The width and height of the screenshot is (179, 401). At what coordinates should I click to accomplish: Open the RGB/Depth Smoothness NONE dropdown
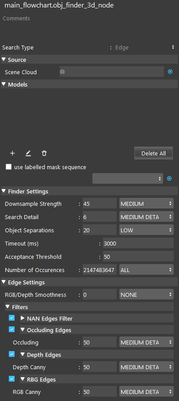click(146, 295)
